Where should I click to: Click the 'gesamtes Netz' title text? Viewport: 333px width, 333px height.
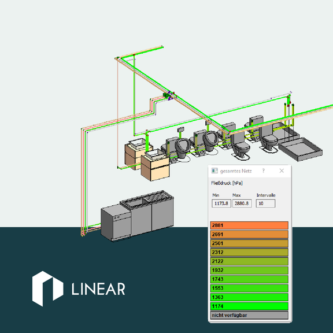(x=236, y=171)
